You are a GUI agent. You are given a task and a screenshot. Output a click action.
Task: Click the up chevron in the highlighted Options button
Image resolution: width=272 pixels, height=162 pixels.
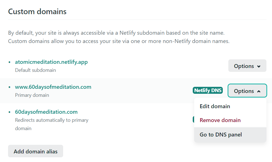tap(259, 91)
